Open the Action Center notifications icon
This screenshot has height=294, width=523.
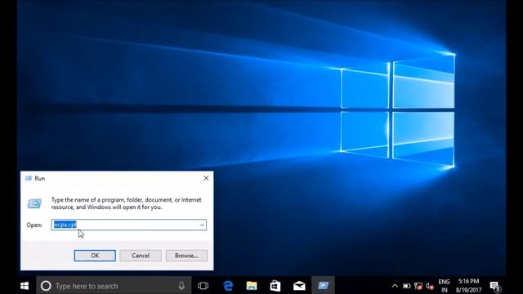pyautogui.click(x=495, y=286)
